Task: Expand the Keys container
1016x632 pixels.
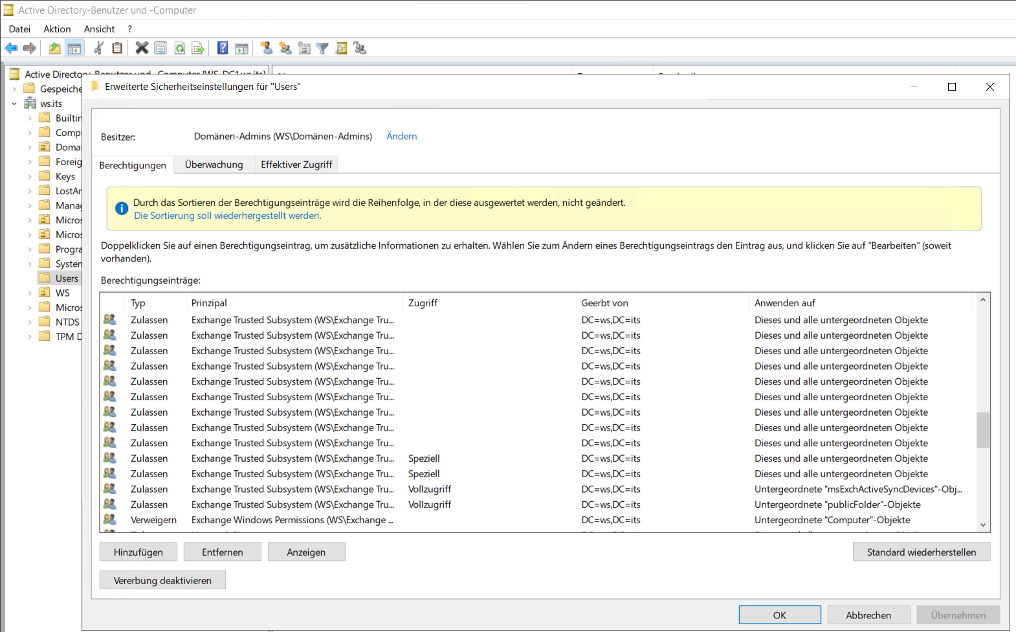Action: [x=30, y=176]
